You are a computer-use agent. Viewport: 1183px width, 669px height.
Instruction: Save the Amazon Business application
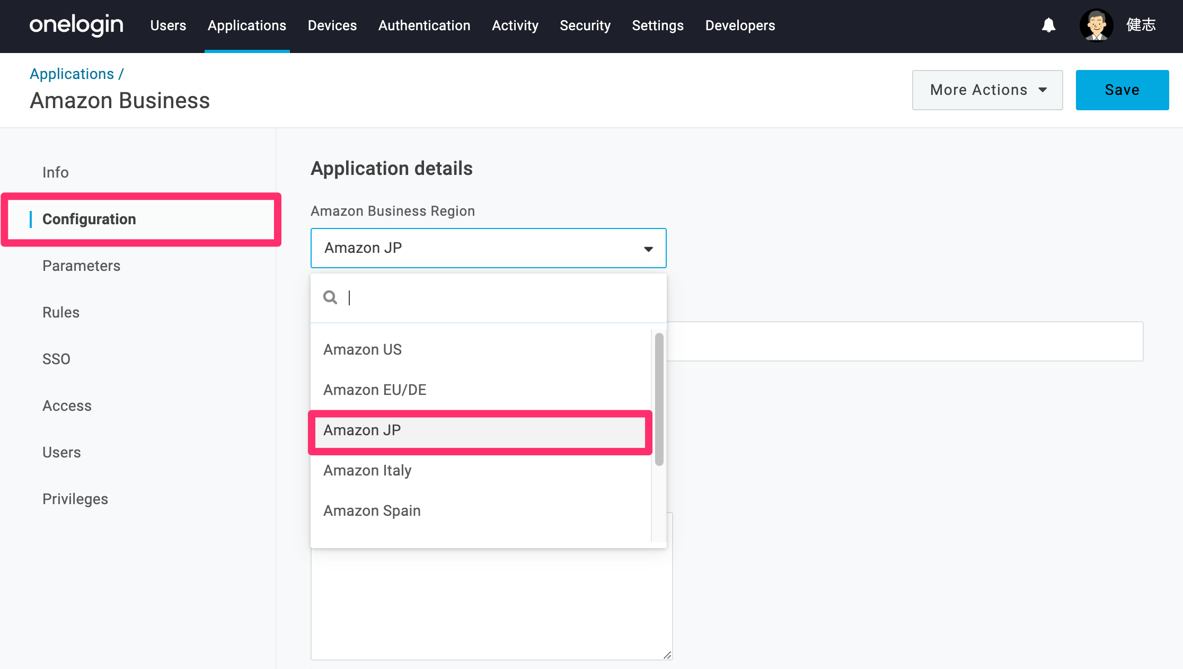point(1122,90)
